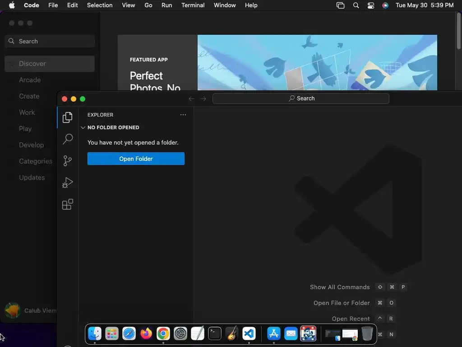The width and height of the screenshot is (462, 347).
Task: Click the VS Code command center search box
Action: (300, 98)
